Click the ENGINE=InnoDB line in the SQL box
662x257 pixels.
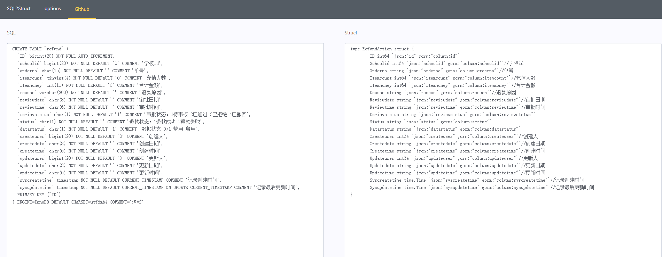[x=78, y=202]
